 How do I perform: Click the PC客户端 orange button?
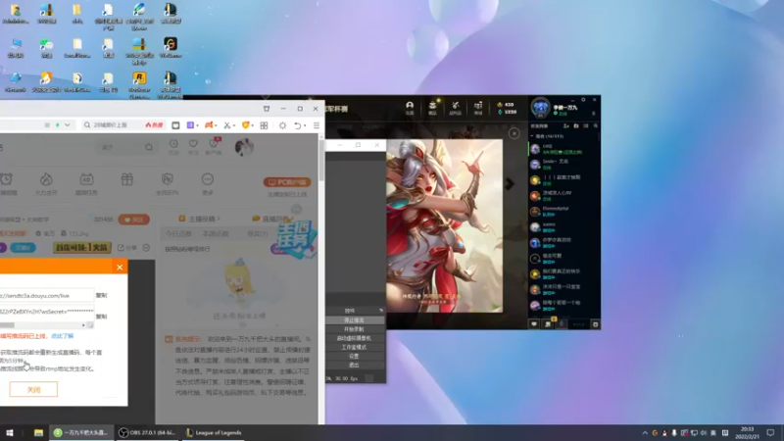point(287,182)
